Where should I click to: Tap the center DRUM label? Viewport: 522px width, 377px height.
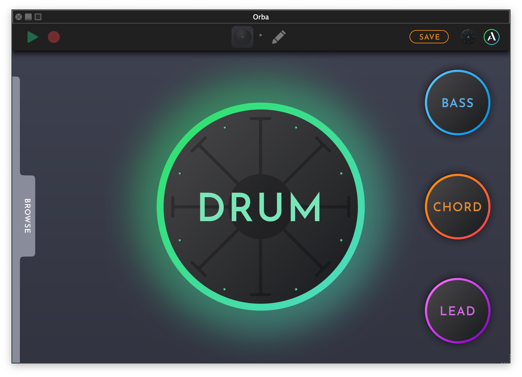(x=260, y=207)
